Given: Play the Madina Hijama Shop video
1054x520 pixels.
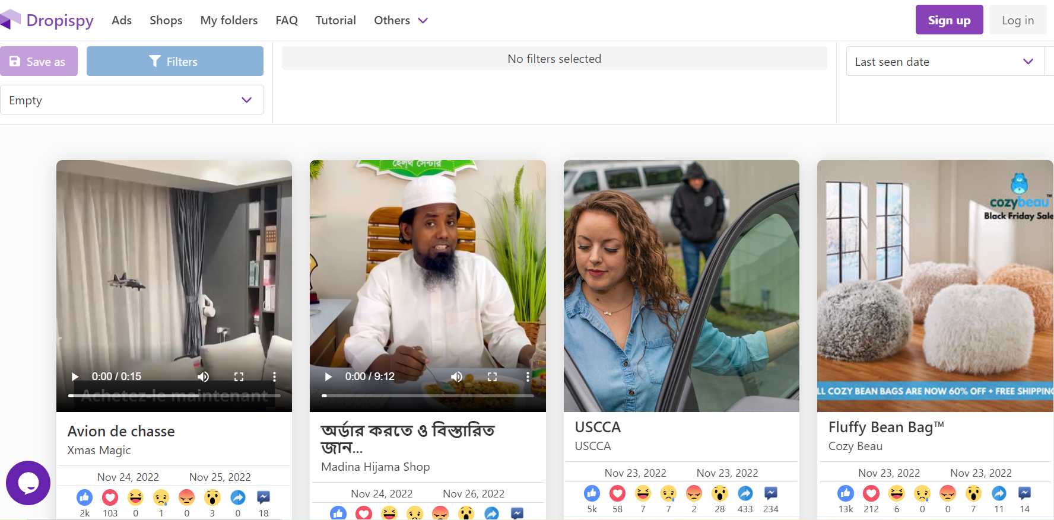Looking at the screenshot, I should pos(328,377).
